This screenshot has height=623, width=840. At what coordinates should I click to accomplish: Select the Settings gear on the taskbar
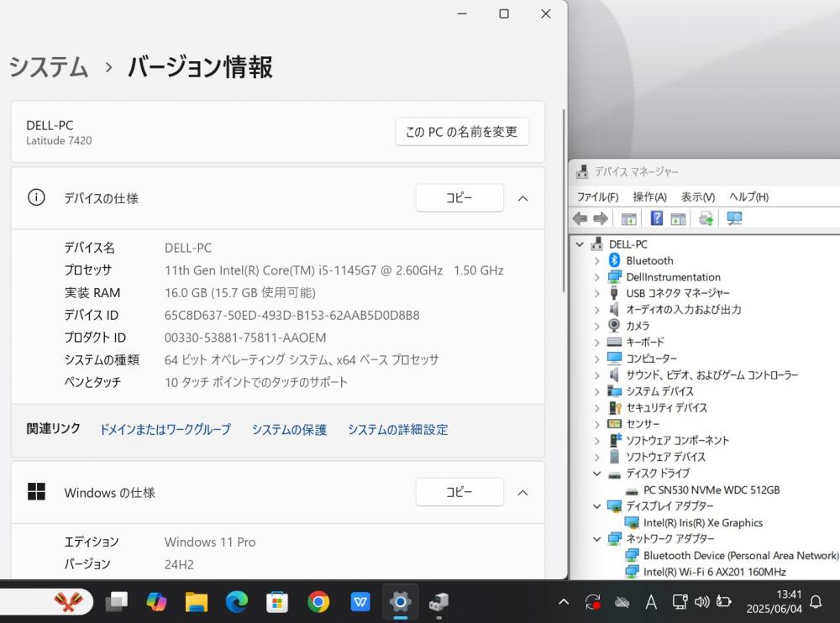coord(400,601)
